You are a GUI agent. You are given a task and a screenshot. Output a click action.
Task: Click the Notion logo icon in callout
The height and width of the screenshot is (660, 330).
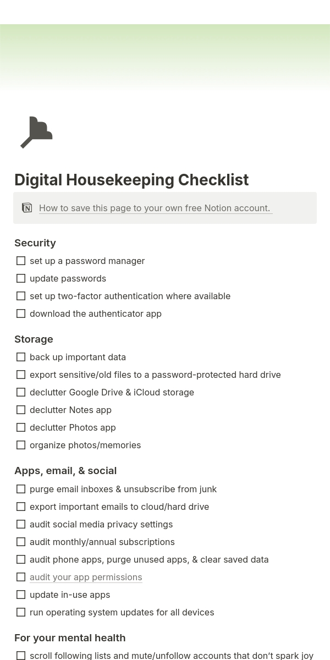pos(27,208)
